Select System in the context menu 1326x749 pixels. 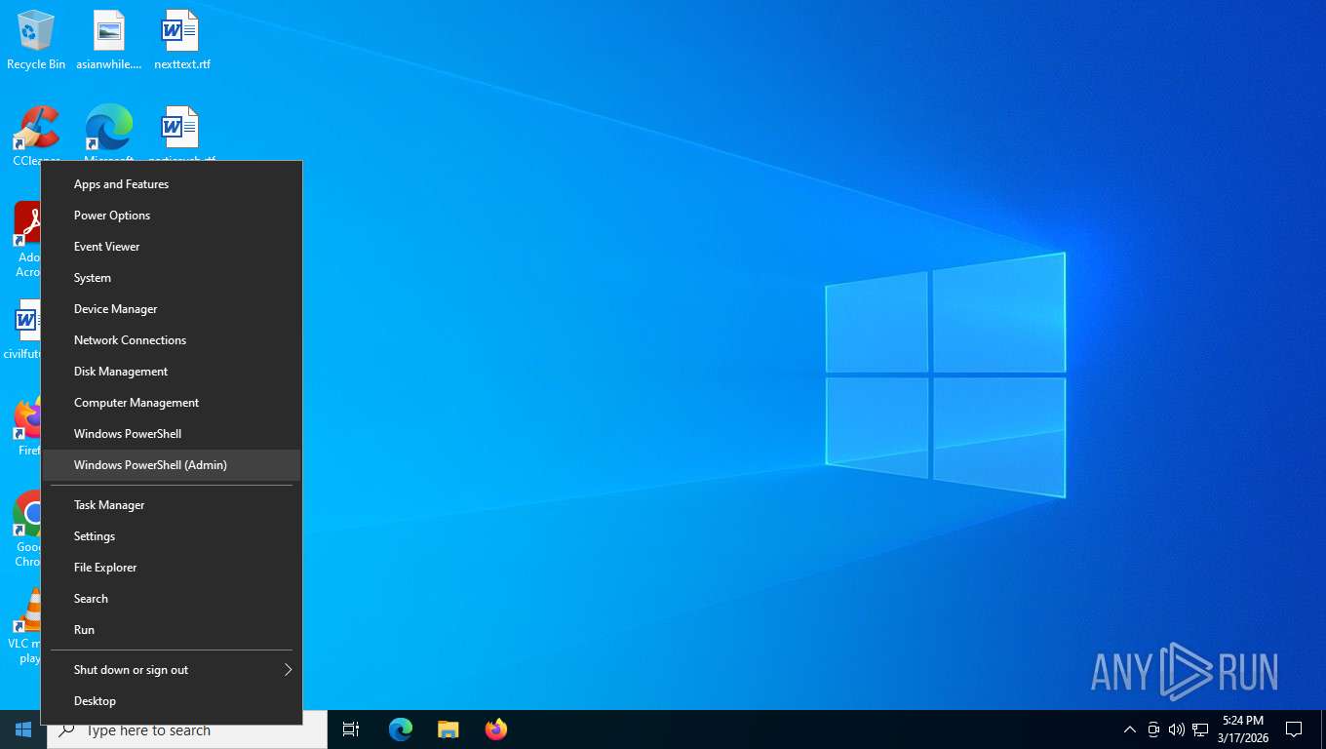172,278
